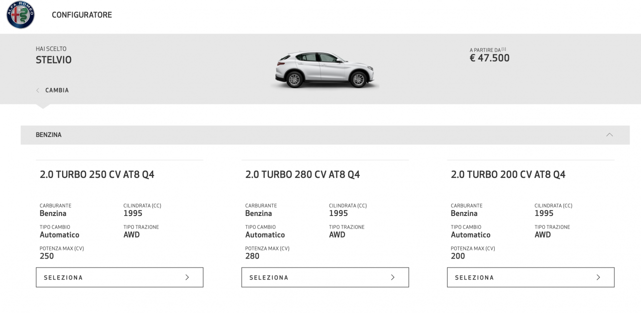Click the 2.0 TURBO 200 CV AT8 Q4 title
The height and width of the screenshot is (313, 641).
[508, 174]
